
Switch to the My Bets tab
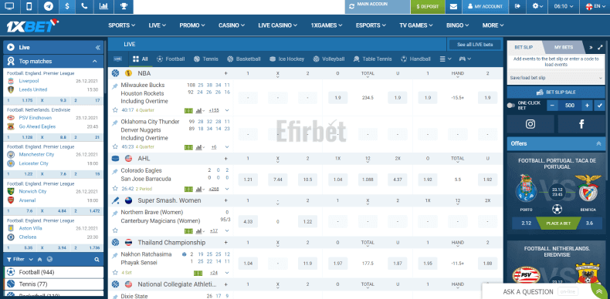point(564,47)
